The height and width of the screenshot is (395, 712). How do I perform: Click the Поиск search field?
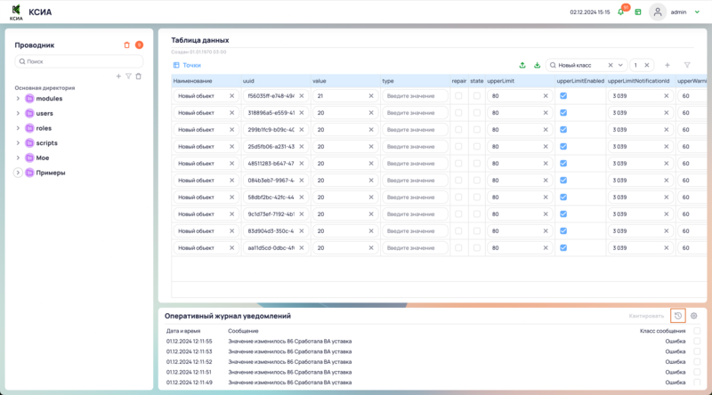pyautogui.click(x=79, y=61)
